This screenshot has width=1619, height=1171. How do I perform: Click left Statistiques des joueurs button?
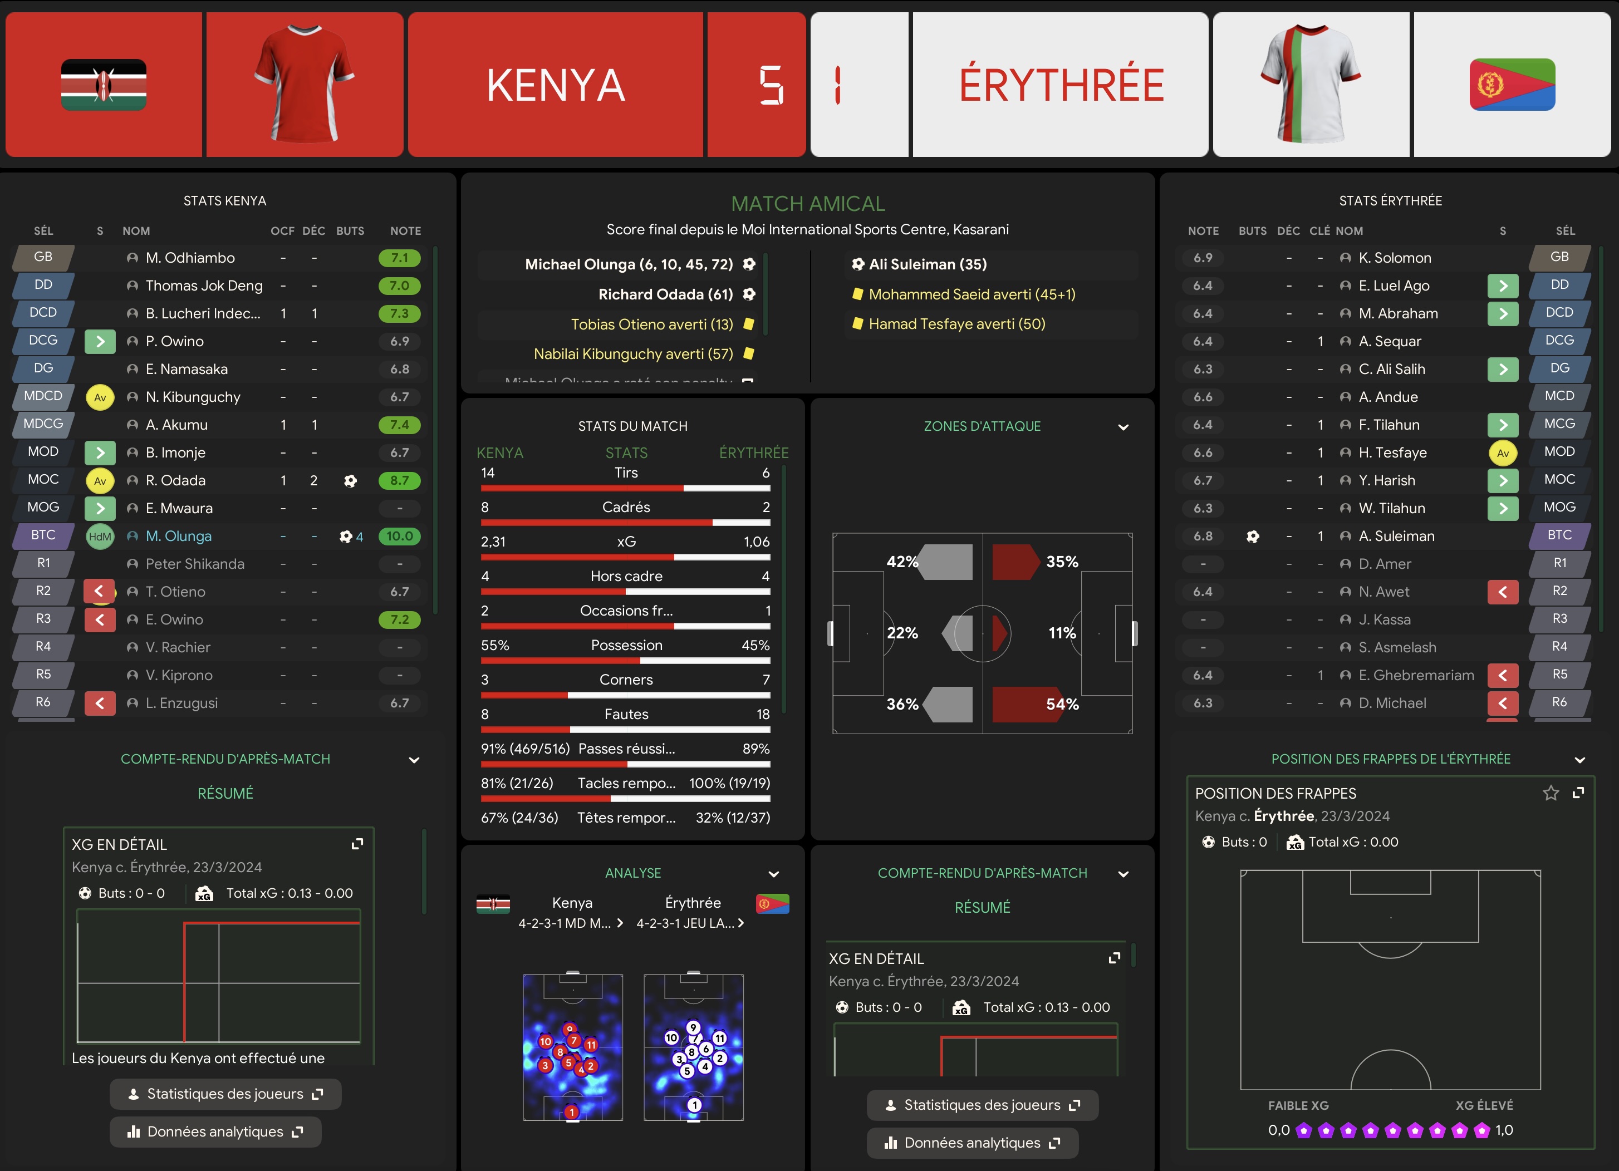click(225, 1095)
